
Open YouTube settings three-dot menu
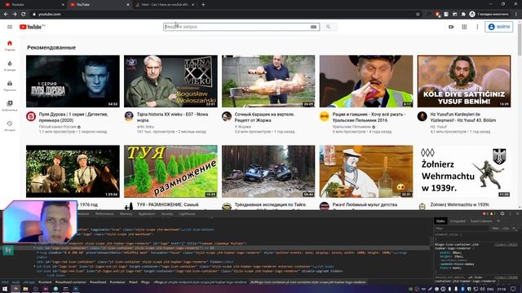pos(477,27)
